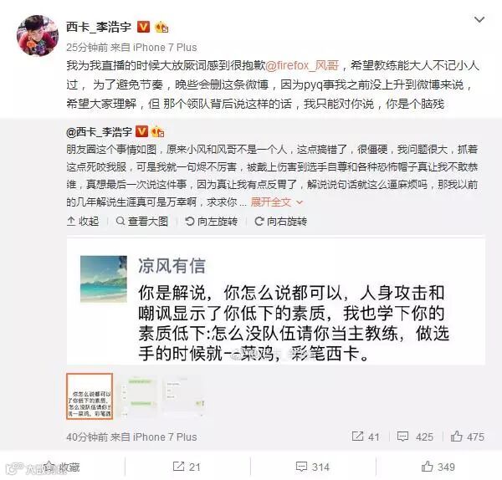Repost this post with the 21 button
The image size is (502, 480).
[x=187, y=467]
